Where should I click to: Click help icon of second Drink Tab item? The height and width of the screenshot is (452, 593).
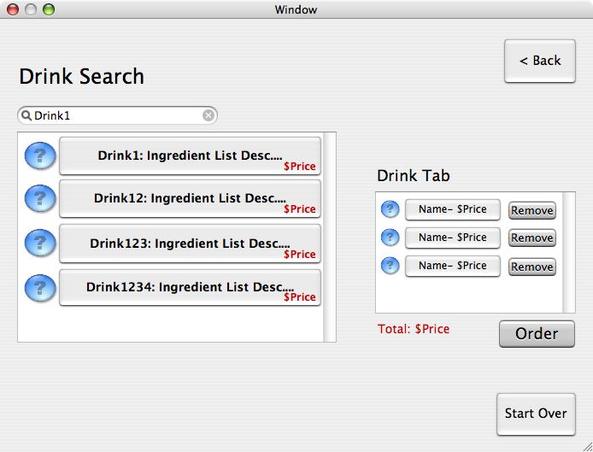pos(390,238)
